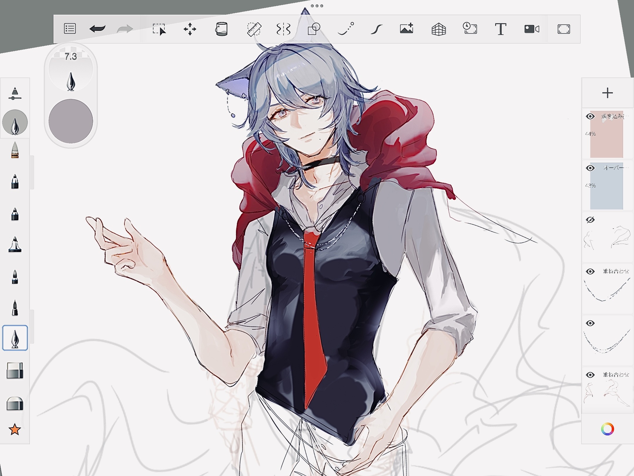
Task: Open the Perspective grid tool
Action: point(439,29)
